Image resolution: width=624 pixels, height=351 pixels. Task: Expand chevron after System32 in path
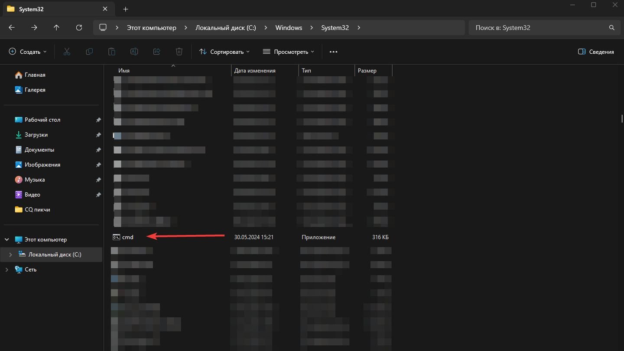(x=358, y=27)
